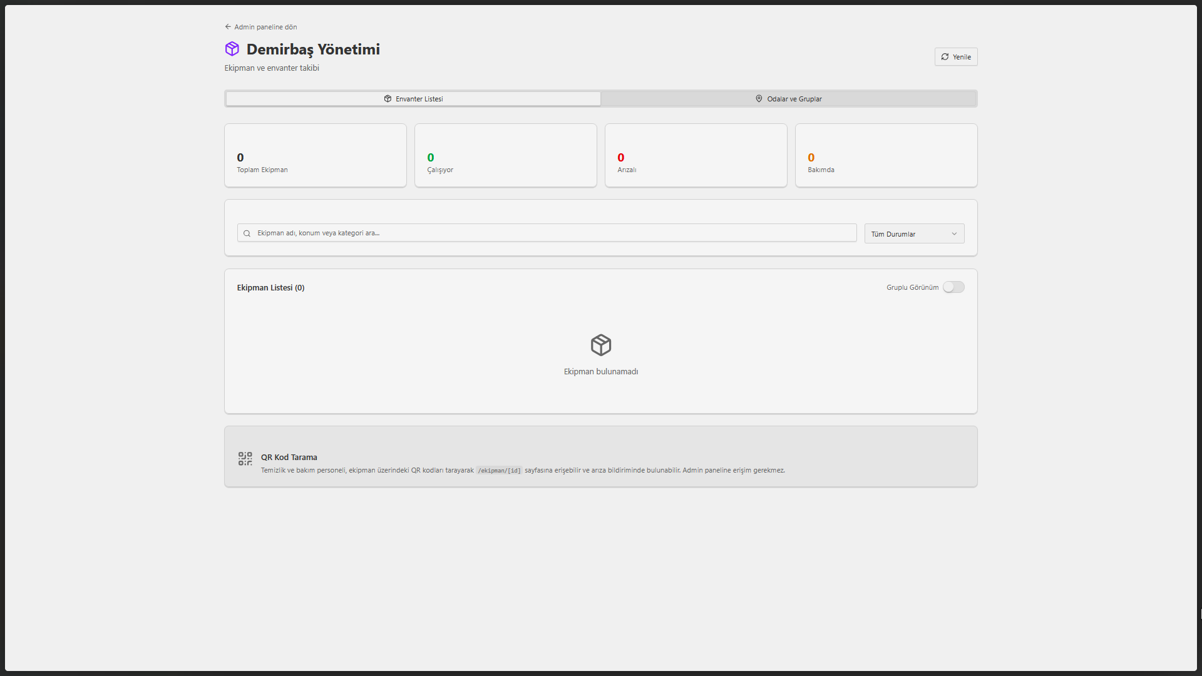
Task: Click the back arrow icon near Admin paneline
Action: coord(228,27)
